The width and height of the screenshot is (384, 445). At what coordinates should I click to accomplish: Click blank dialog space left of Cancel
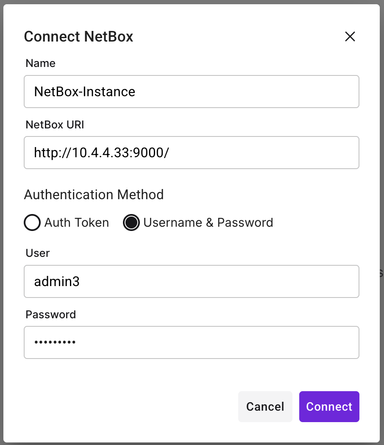click(x=127, y=406)
